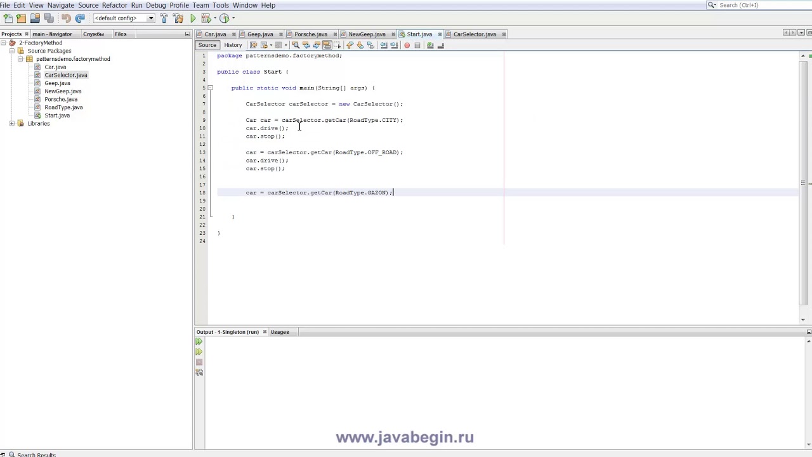The height and width of the screenshot is (457, 812).
Task: Open Debug Project dropdown arrow
Action: (215, 18)
